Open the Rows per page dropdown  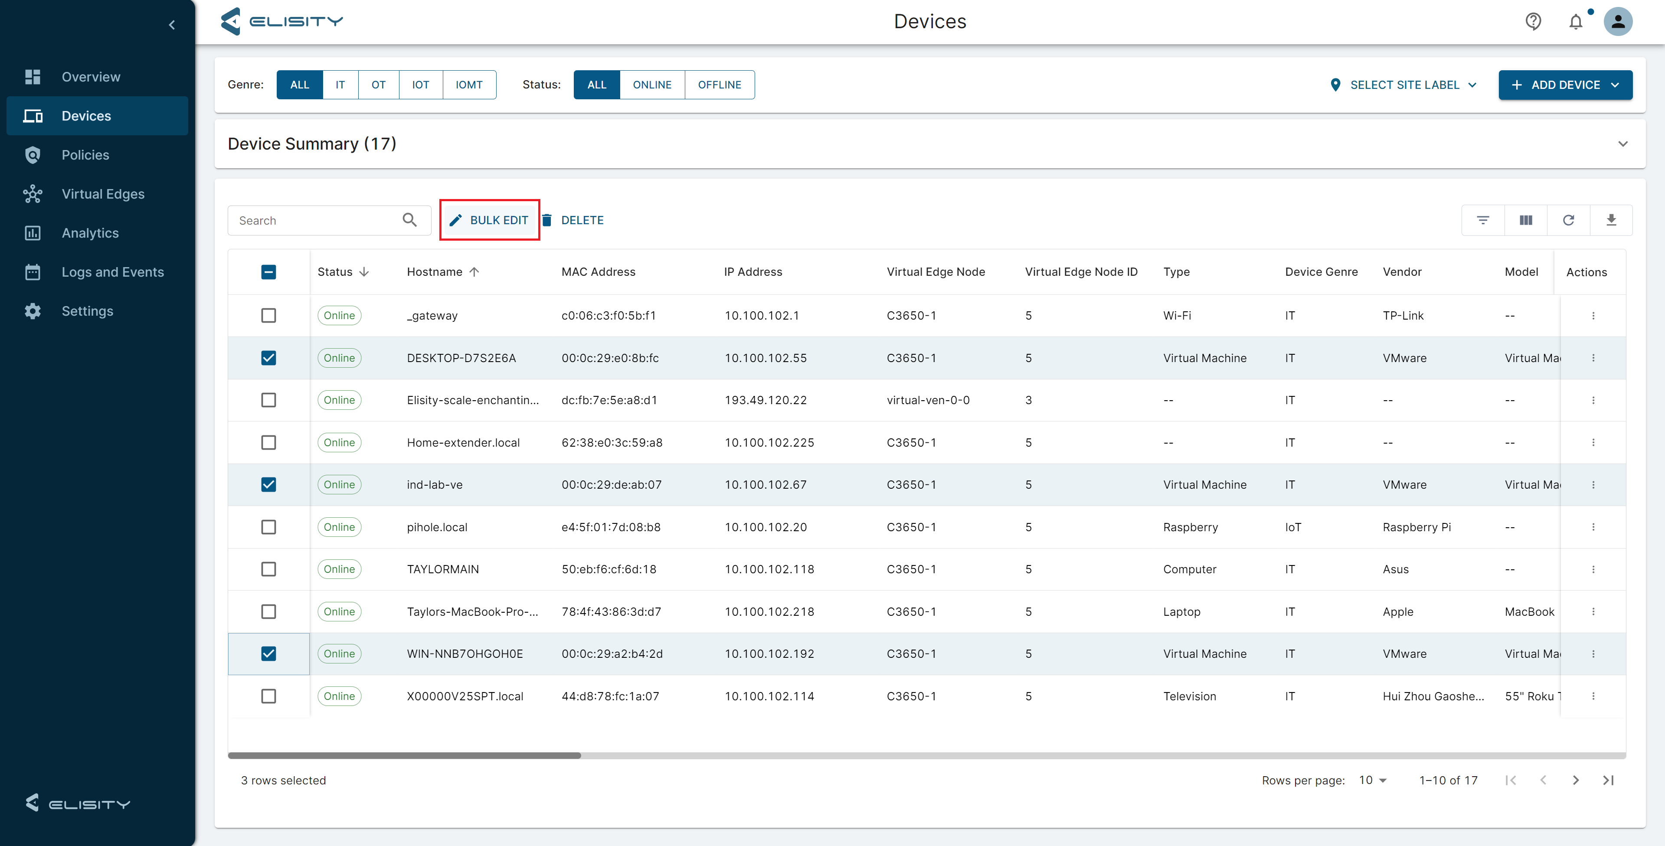click(x=1371, y=780)
